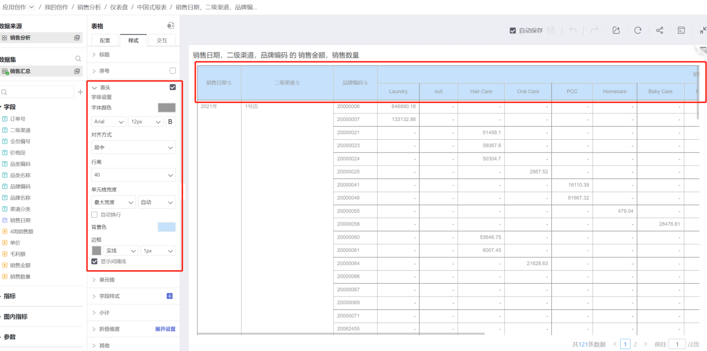707x351 pixels.
Task: Toggle bold font button B
Action: 170,122
